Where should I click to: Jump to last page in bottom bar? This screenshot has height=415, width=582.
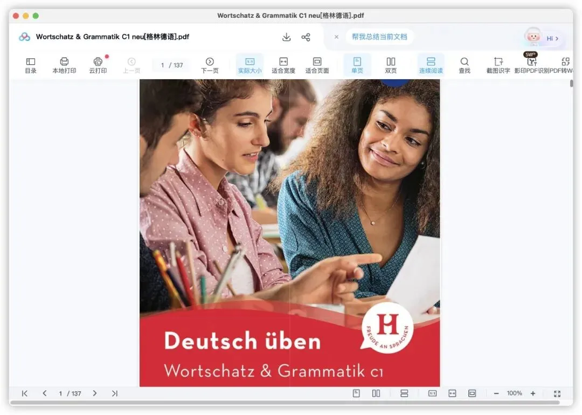(x=115, y=393)
